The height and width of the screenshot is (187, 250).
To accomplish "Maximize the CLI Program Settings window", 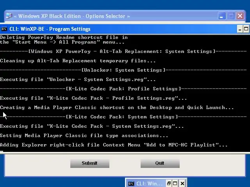I will tap(246, 29).
